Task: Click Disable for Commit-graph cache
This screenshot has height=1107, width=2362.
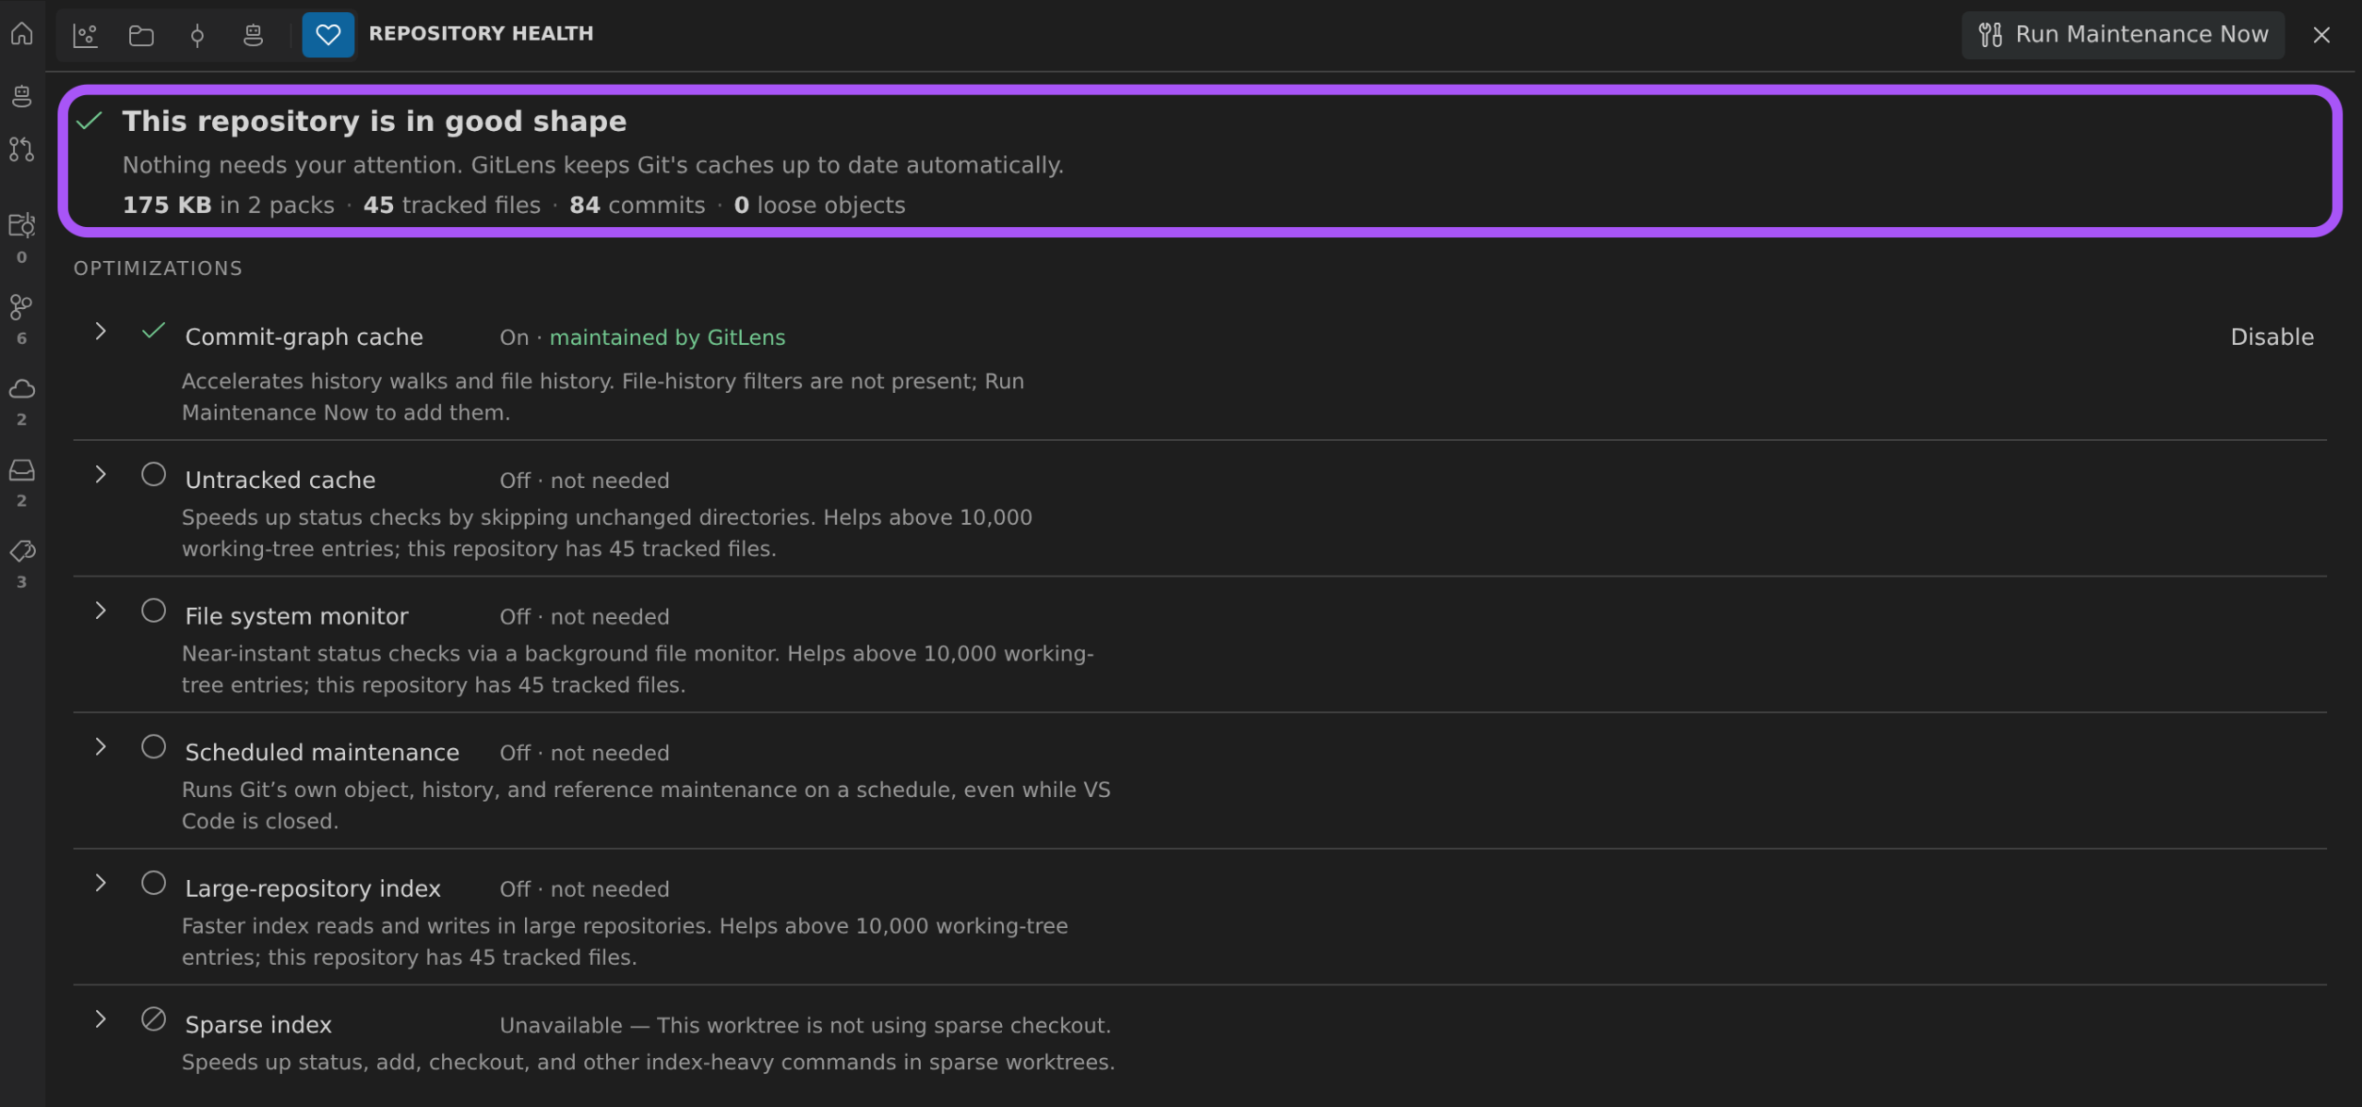Action: (x=2272, y=338)
